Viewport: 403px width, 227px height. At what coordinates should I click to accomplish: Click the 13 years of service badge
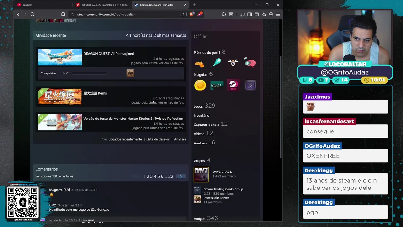tap(250, 85)
